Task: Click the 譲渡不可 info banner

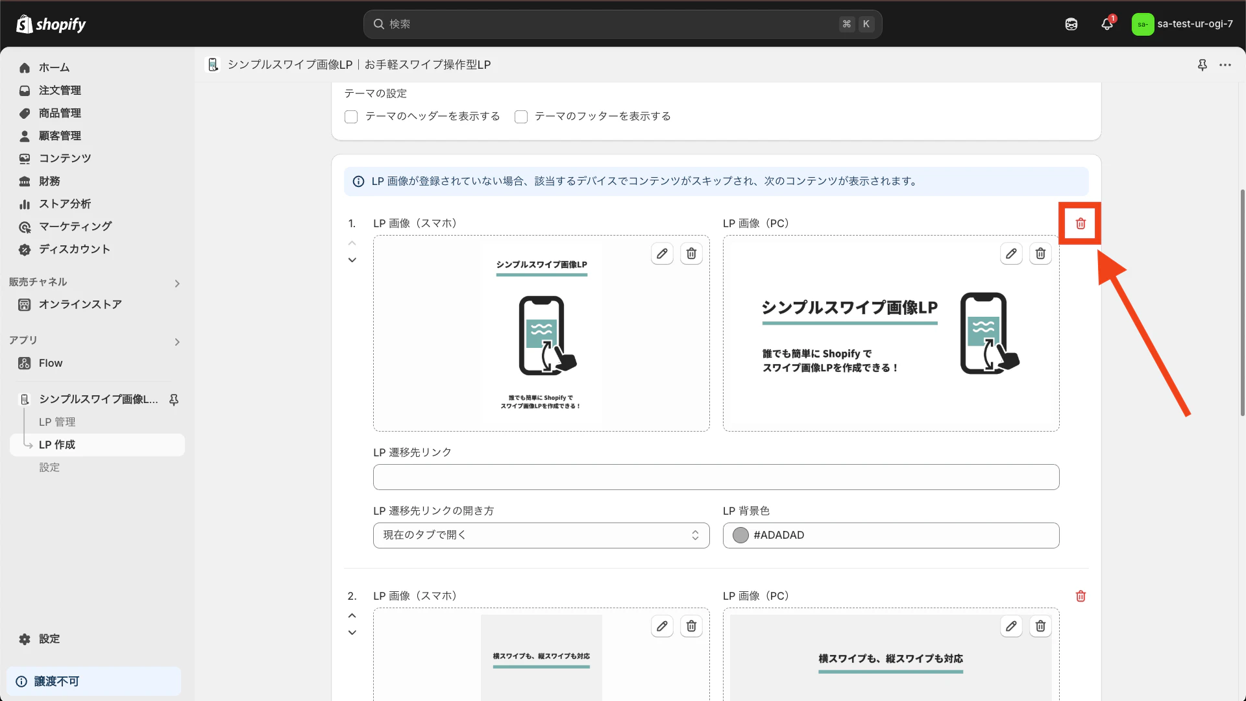Action: 94,682
